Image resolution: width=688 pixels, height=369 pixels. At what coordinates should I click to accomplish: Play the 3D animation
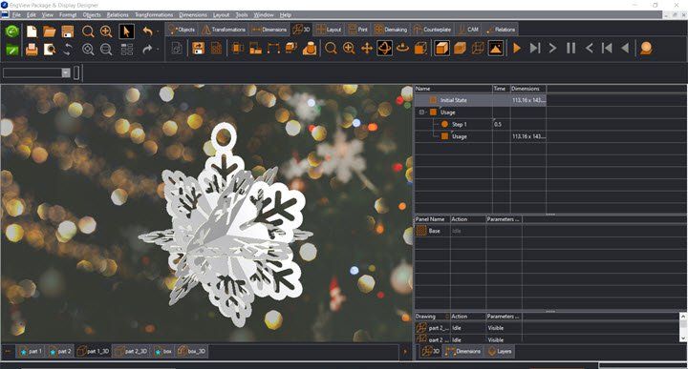point(517,48)
